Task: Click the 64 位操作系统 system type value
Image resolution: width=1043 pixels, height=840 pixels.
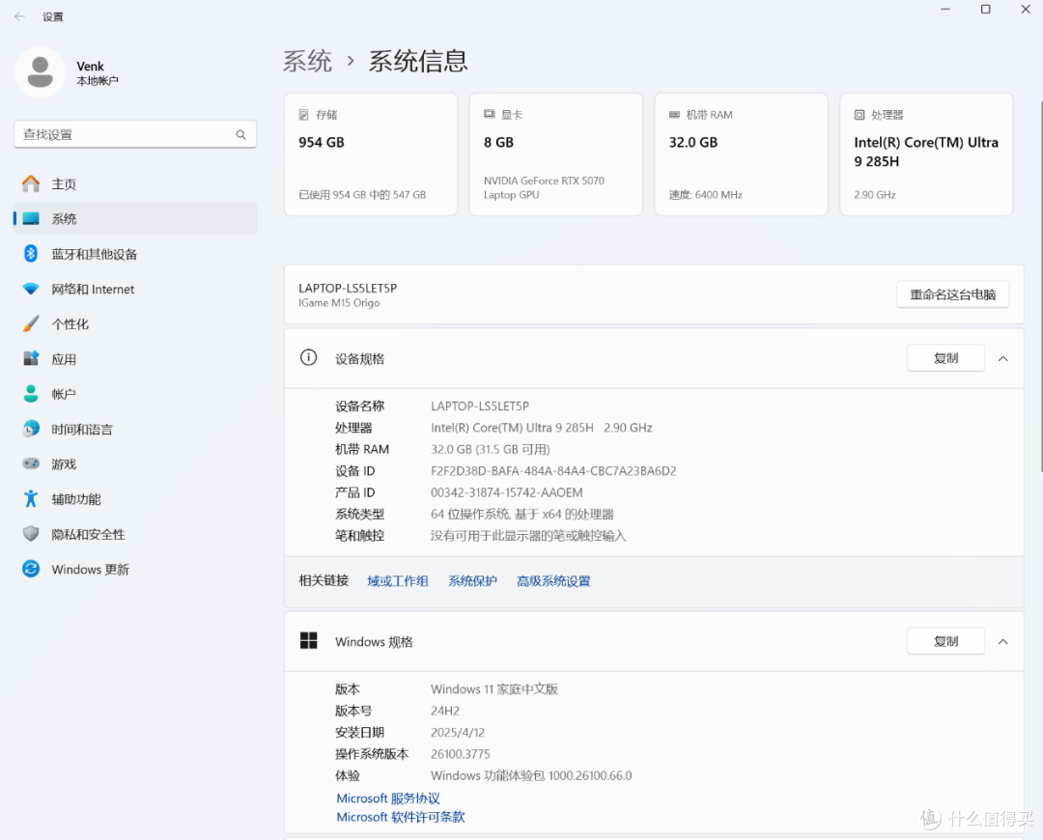Action: [522, 514]
